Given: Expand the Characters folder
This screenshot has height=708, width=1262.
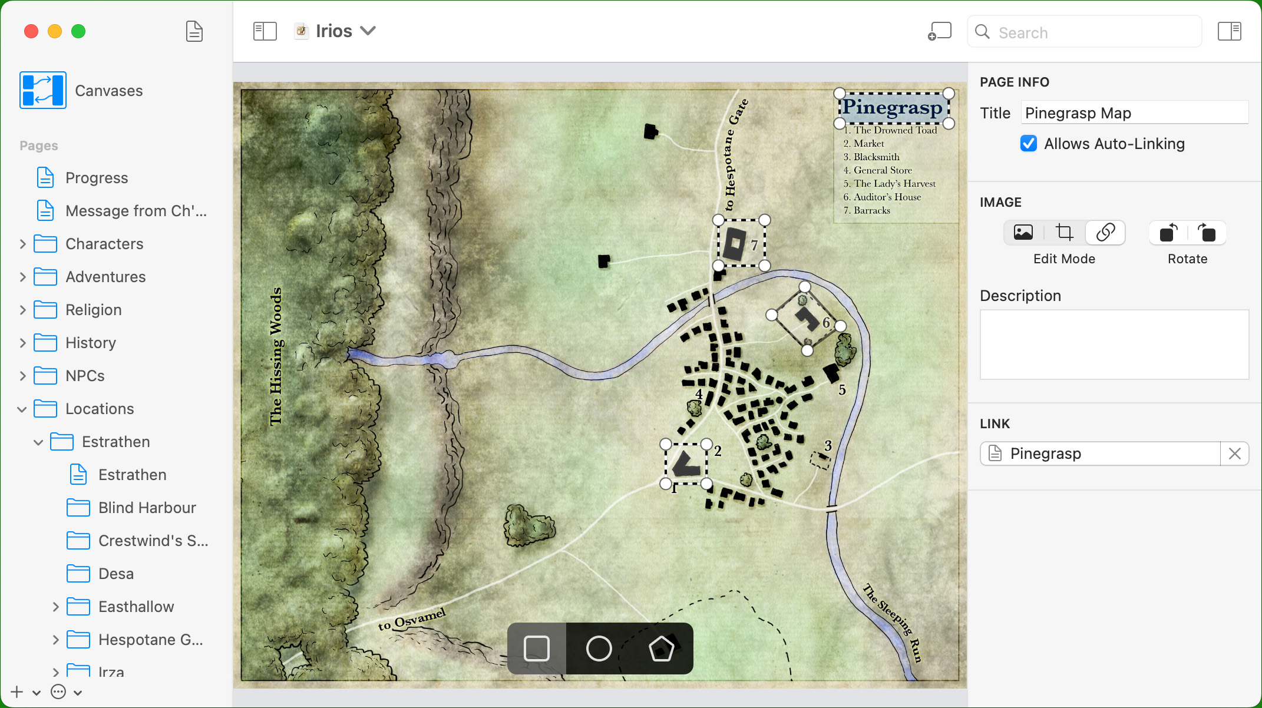Looking at the screenshot, I should [x=22, y=244].
